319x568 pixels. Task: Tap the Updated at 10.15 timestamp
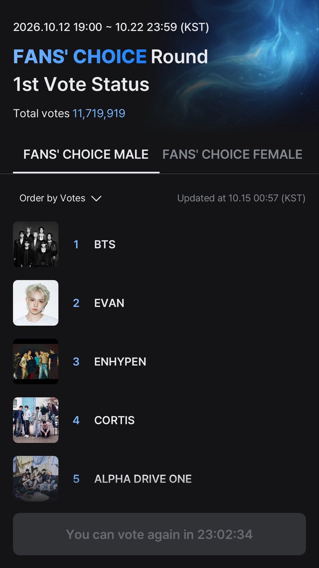[x=241, y=198]
